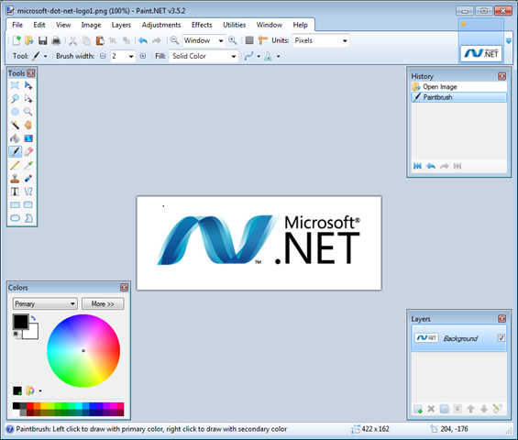Decrease brush width minus button
Image resolution: width=518 pixels, height=440 pixels.
point(103,56)
